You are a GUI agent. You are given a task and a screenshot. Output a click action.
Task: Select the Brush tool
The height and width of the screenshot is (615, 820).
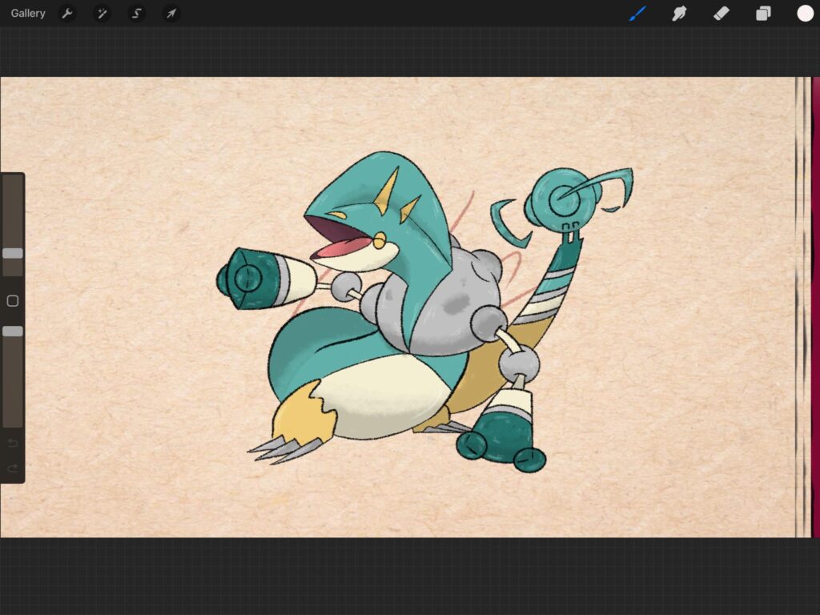click(637, 13)
